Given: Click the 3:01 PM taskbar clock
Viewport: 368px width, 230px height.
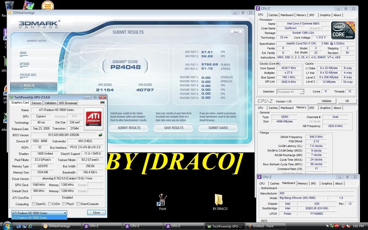Looking at the screenshot, I should tap(358, 226).
